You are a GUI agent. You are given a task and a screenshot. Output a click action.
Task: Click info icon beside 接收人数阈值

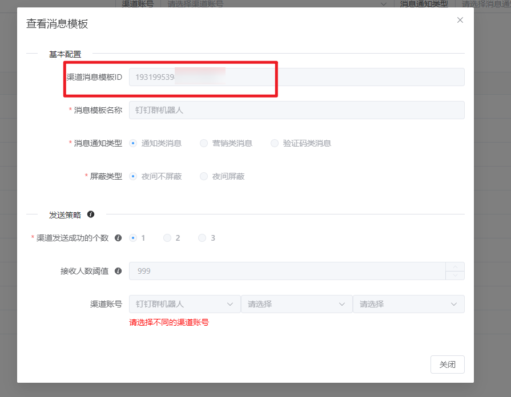click(118, 271)
